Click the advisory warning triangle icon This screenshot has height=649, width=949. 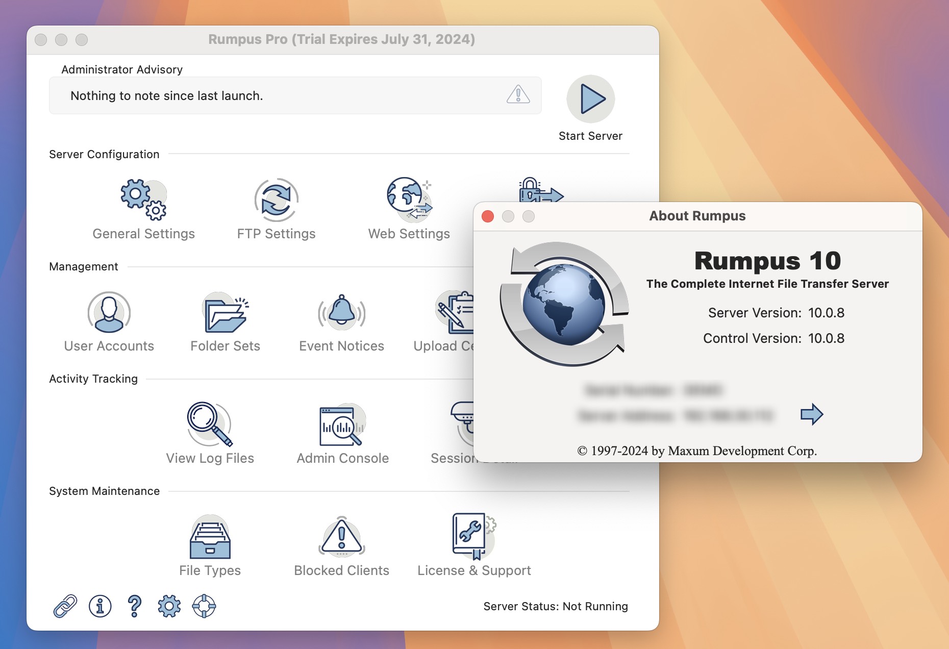[518, 94]
